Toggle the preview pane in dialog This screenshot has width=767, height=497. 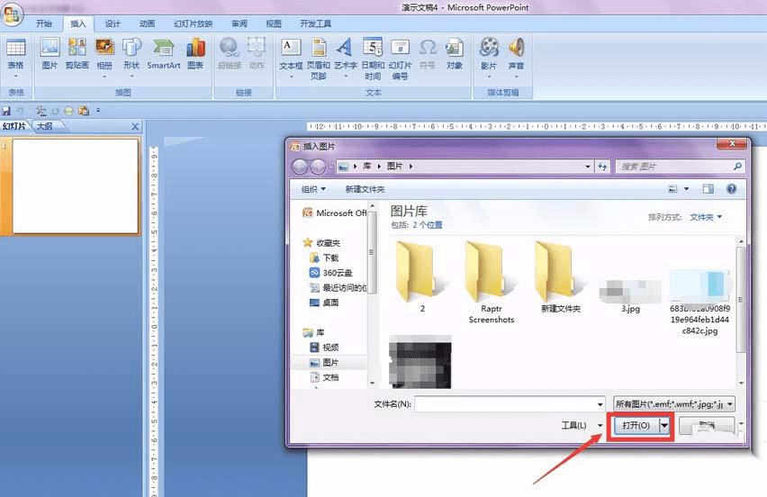coord(708,189)
